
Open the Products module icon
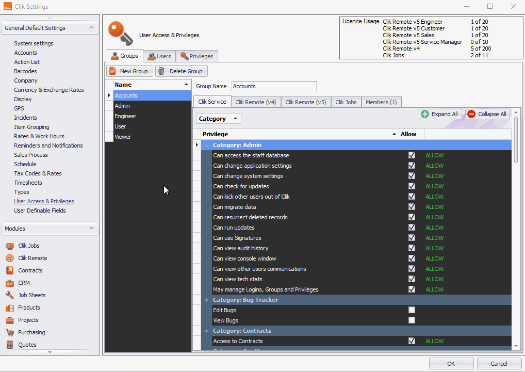[x=10, y=308]
